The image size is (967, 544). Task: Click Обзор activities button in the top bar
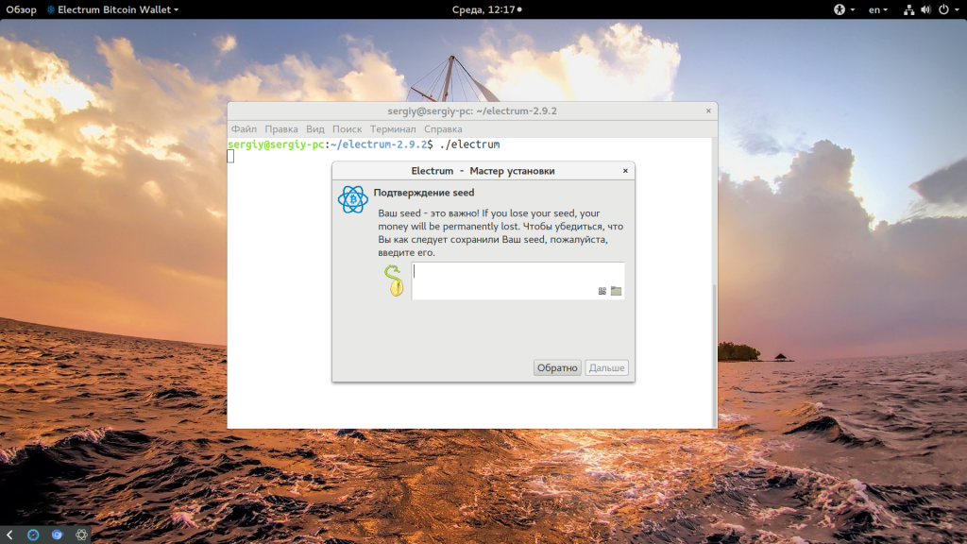[x=21, y=9]
